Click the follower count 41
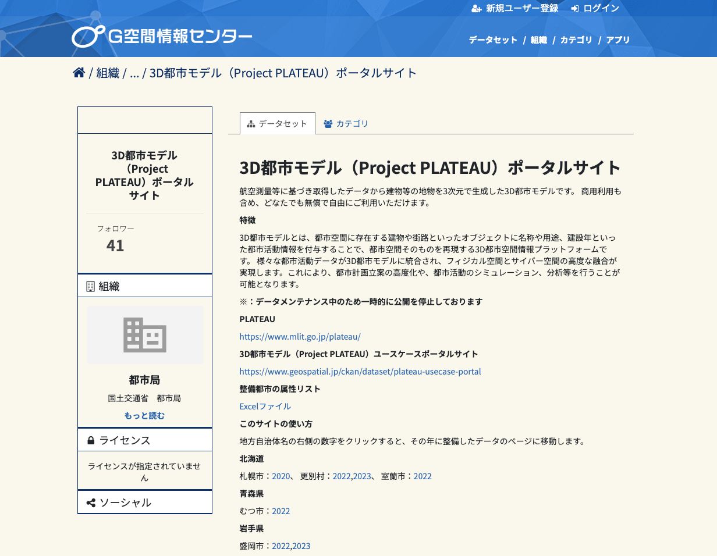The width and height of the screenshot is (717, 556). (x=115, y=246)
